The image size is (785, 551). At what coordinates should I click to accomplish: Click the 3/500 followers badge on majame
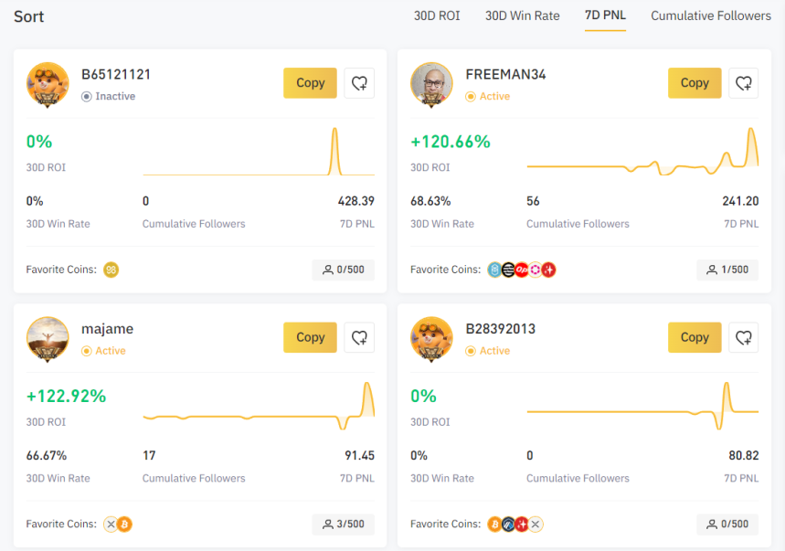[x=344, y=524]
